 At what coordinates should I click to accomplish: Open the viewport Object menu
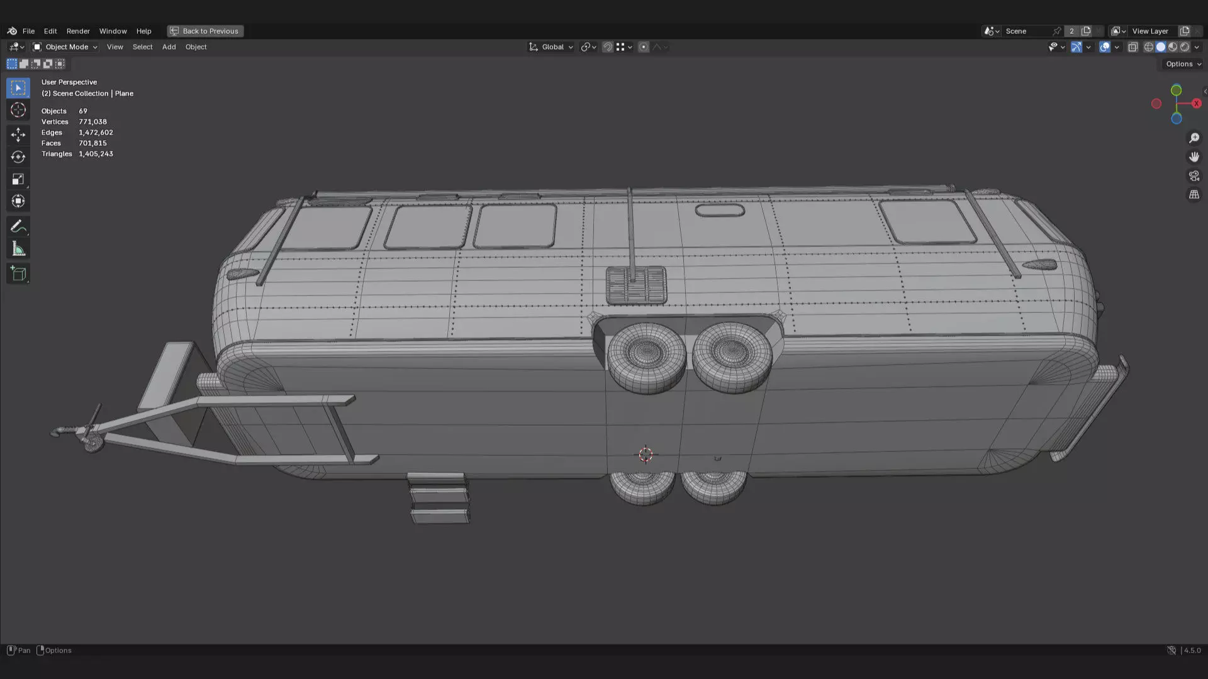click(x=196, y=47)
